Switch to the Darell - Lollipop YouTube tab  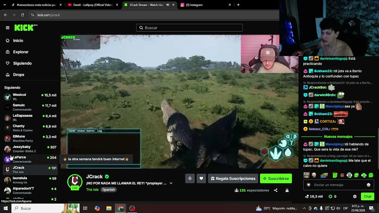click(93, 5)
